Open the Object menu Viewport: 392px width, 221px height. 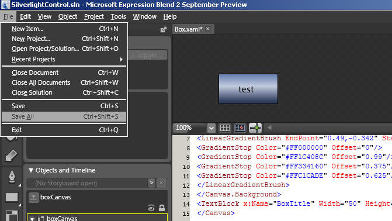pyautogui.click(x=68, y=16)
